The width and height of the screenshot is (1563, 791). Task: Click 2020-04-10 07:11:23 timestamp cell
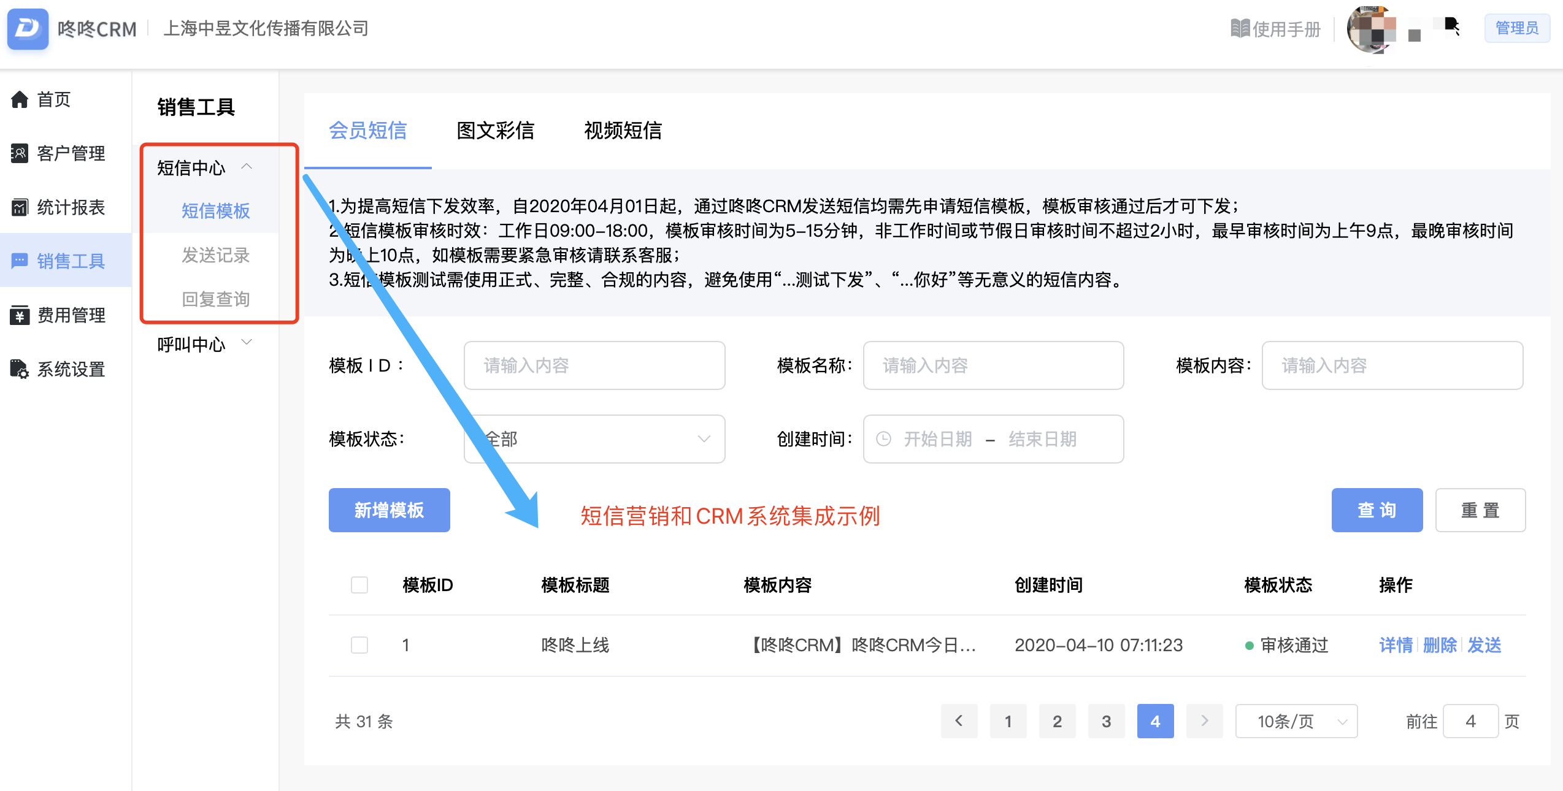[1099, 645]
